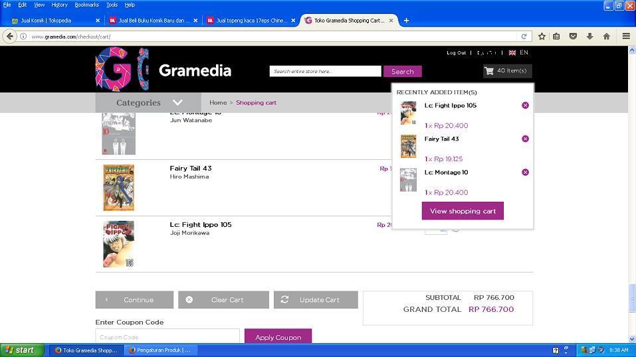Viewport: 636px width, 357px height.
Task: Switch to Pengaturan Produk taskbar window
Action: pos(159,350)
